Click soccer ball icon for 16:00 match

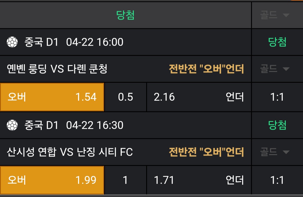coord(12,42)
